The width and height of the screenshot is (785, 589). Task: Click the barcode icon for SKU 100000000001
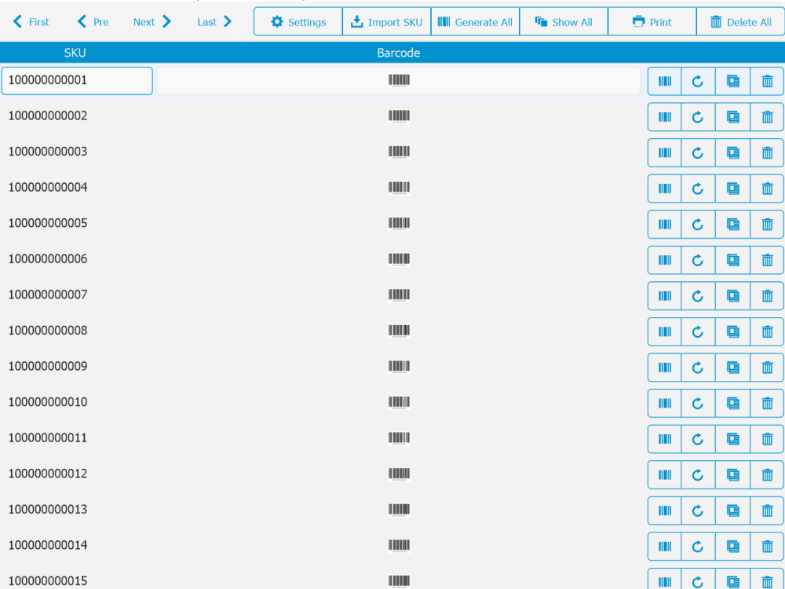(x=664, y=81)
